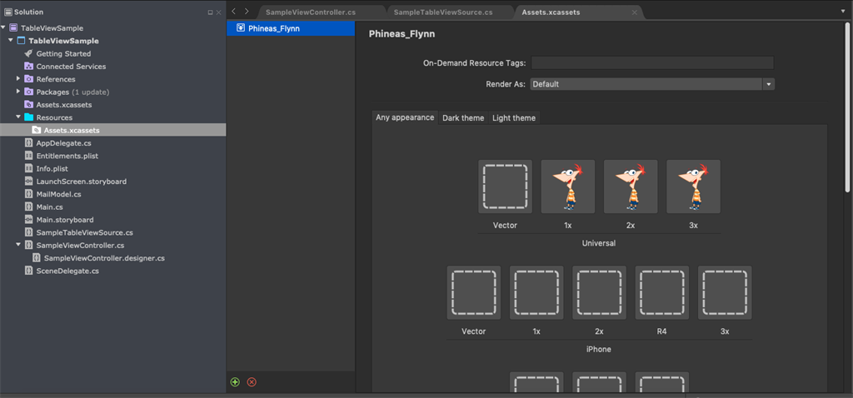Viewport: 853px width, 398px height.
Task: Expand the Packages node
Action: click(x=18, y=92)
